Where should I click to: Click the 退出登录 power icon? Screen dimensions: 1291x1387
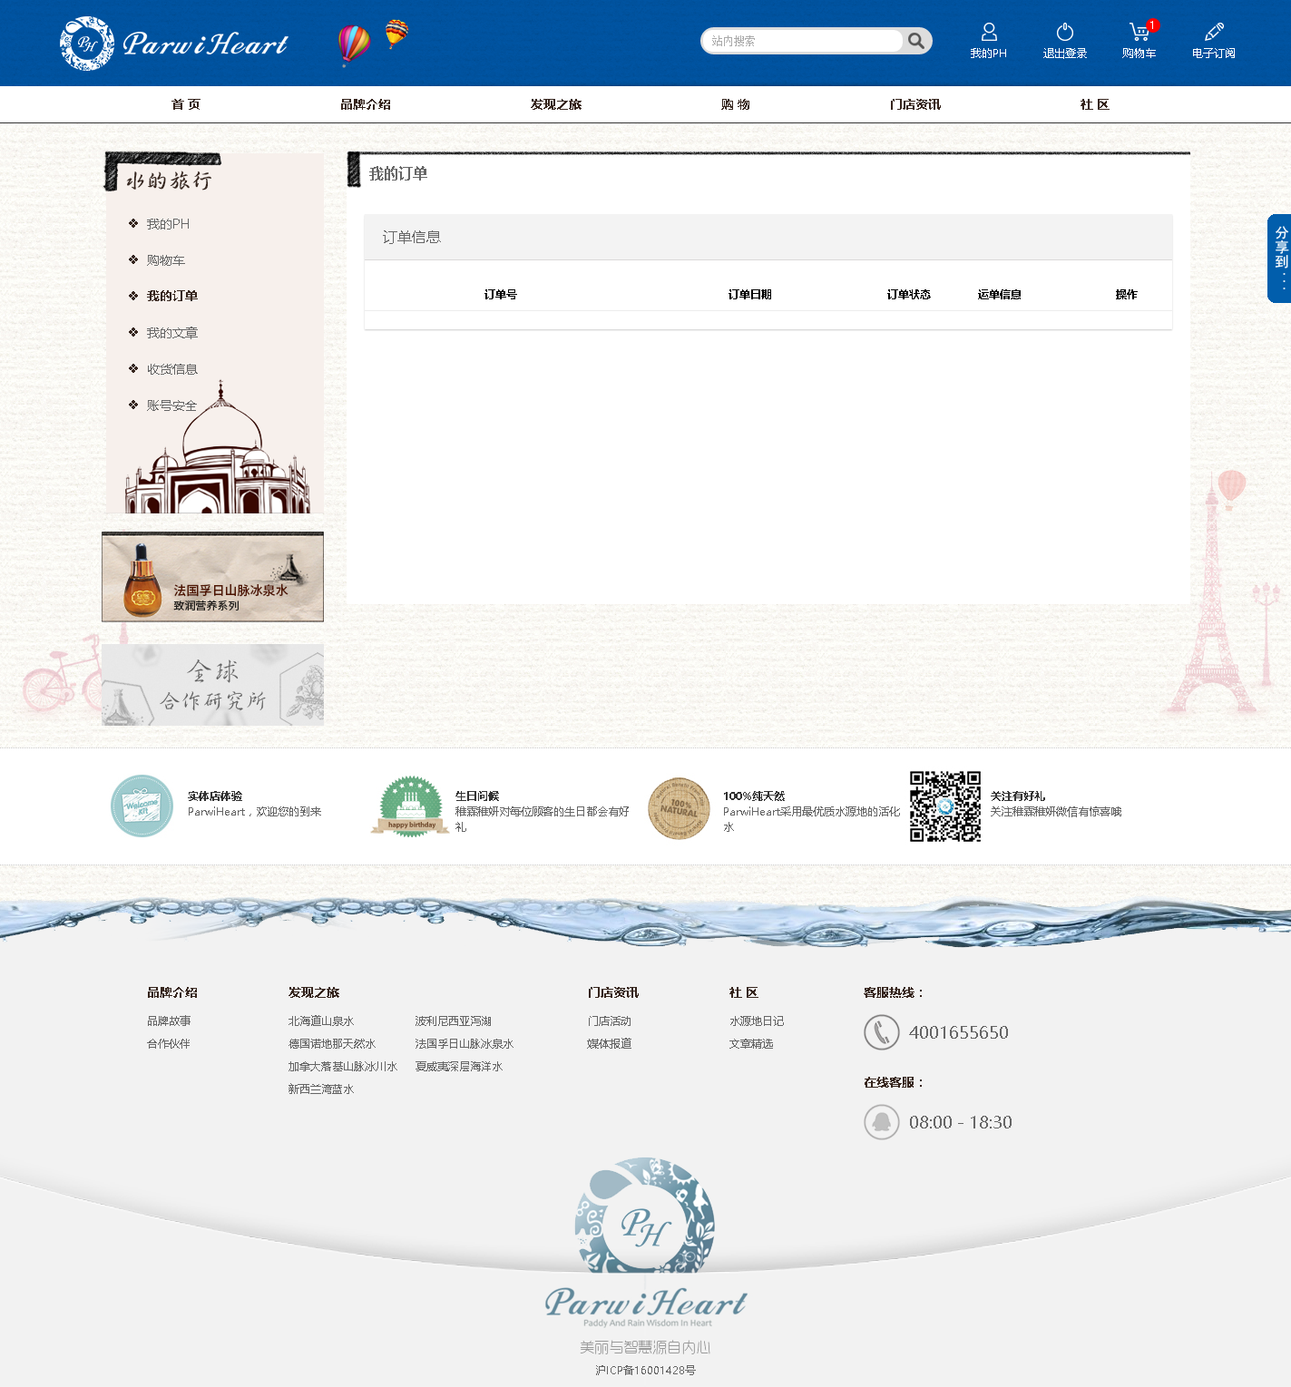tap(1065, 33)
